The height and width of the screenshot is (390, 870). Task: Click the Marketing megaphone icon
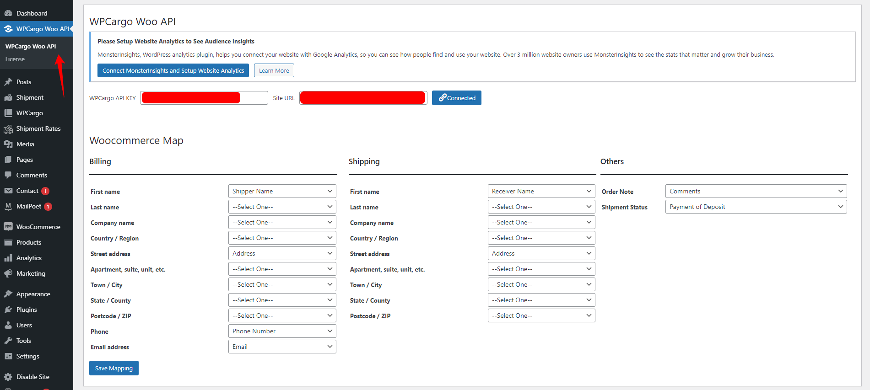tap(8, 273)
